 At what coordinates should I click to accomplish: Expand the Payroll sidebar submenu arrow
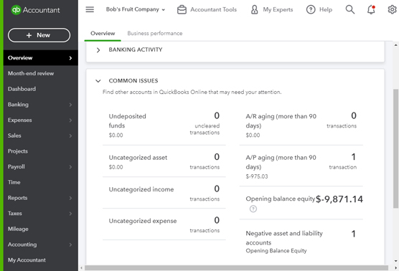point(70,167)
